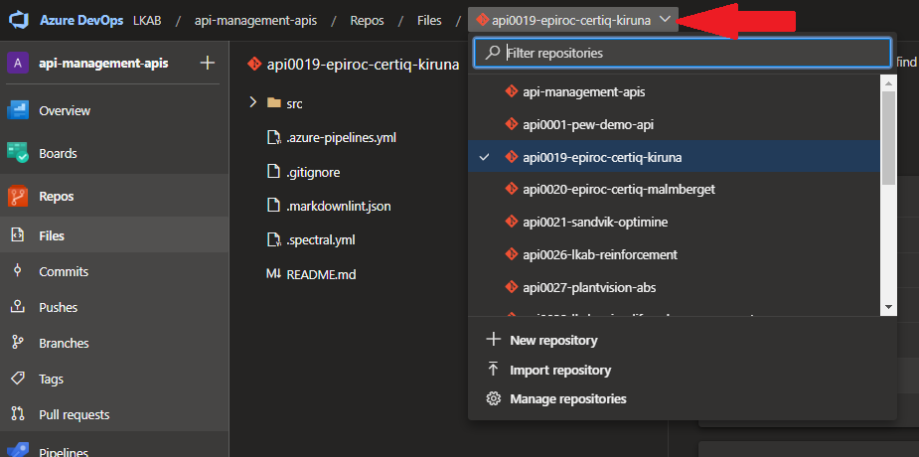Click the Pull requests icon in sidebar

(18, 415)
